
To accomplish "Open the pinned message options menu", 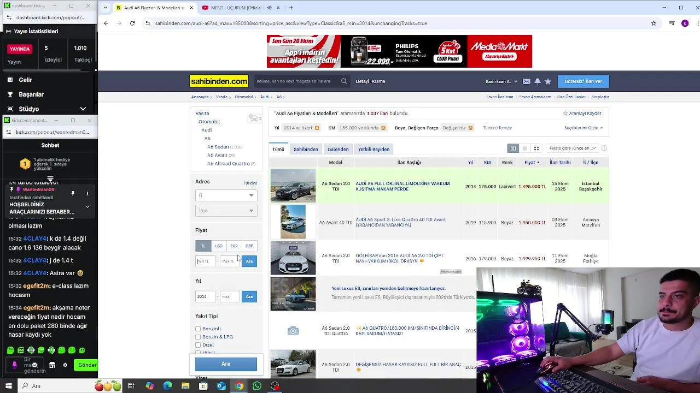I will [87, 194].
